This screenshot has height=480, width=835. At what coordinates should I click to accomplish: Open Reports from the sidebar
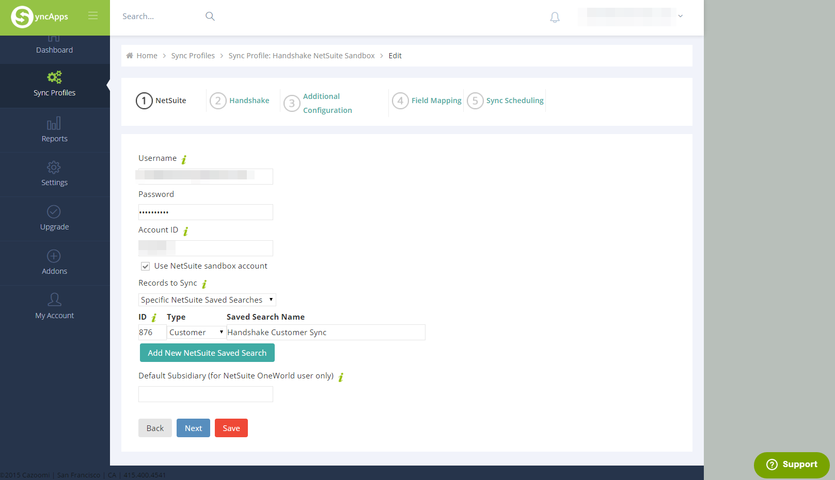(x=54, y=130)
